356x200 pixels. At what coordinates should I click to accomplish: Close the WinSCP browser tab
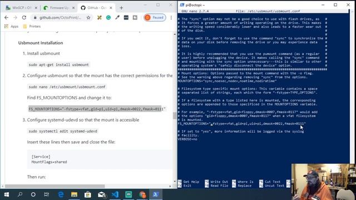pyautogui.click(x=36, y=8)
